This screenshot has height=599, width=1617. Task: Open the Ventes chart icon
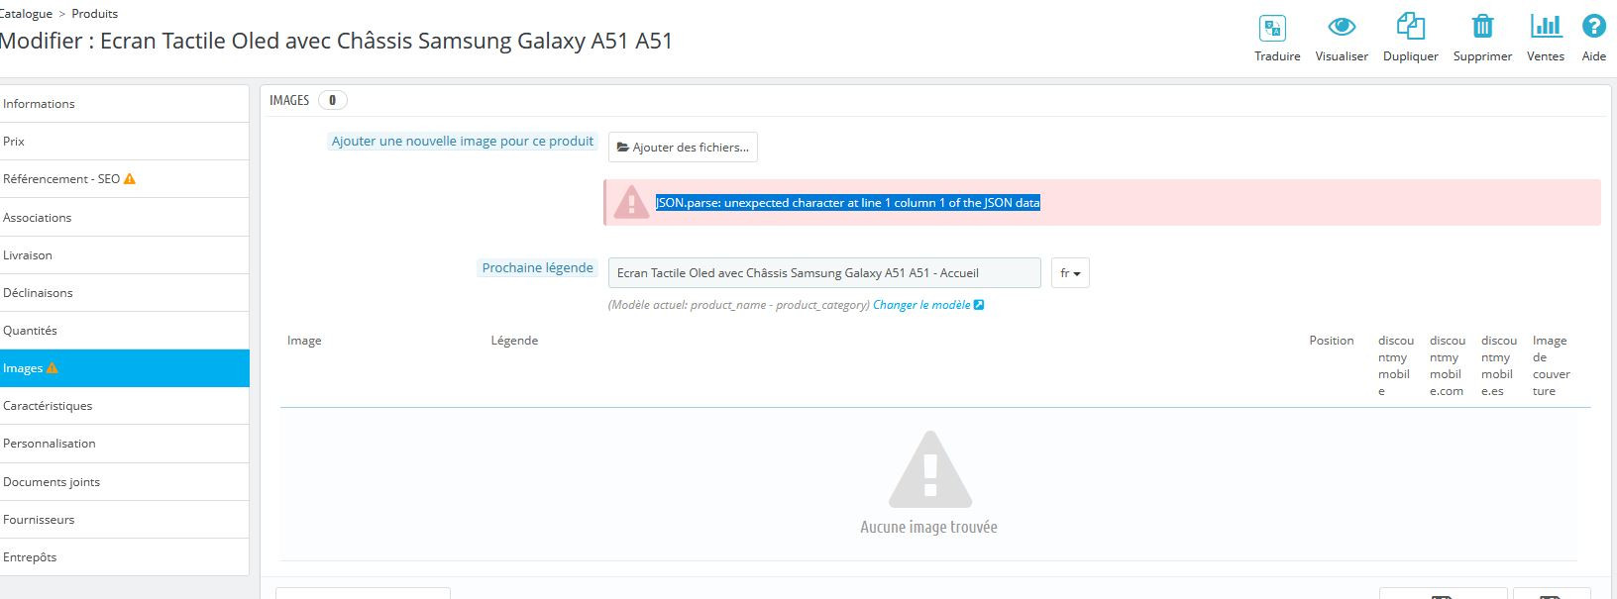1546,28
